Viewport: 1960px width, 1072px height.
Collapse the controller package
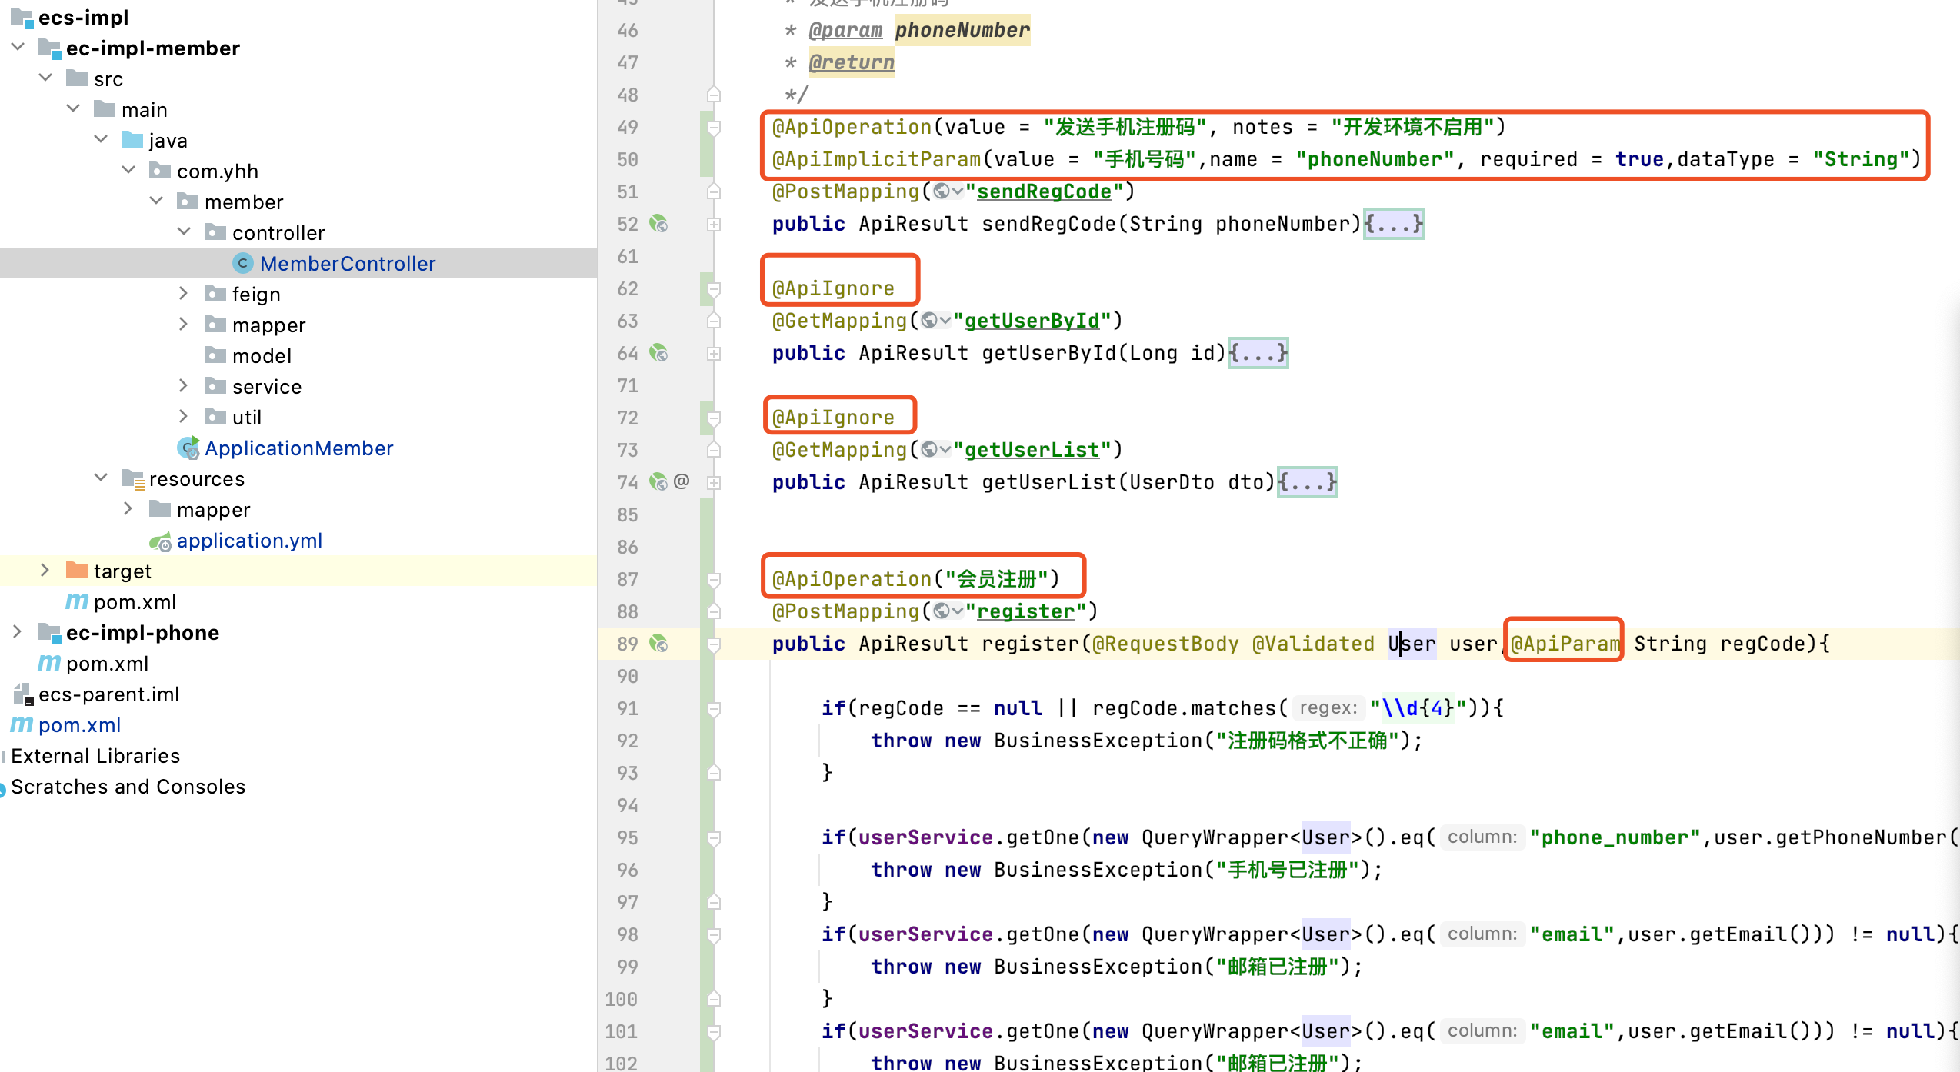(184, 232)
